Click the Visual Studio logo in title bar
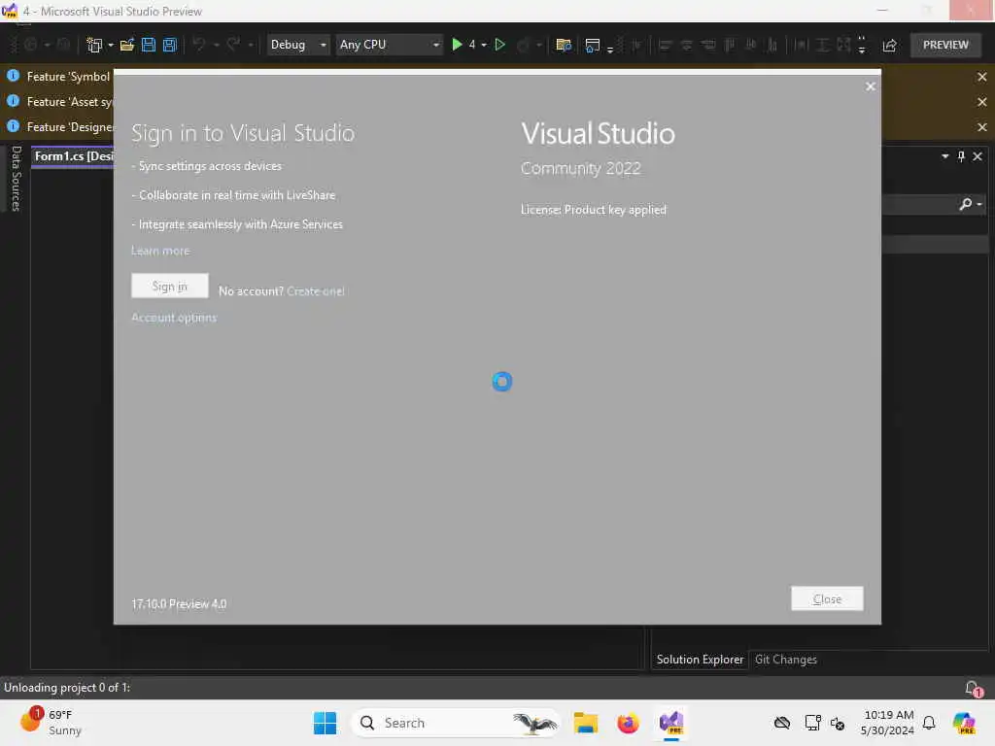 pyautogui.click(x=10, y=11)
